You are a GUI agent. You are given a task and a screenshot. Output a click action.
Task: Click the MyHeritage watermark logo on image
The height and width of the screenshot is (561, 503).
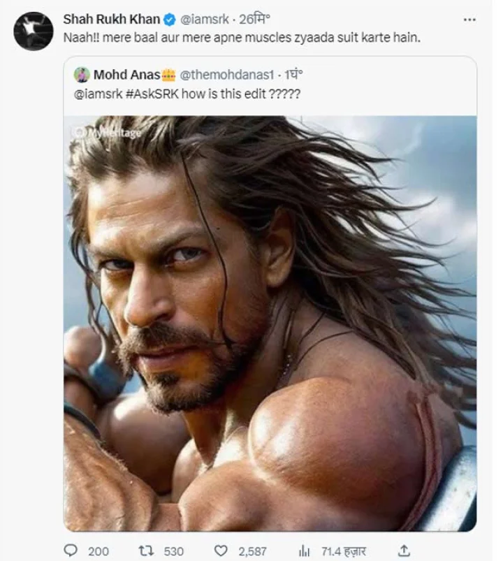tap(106, 132)
